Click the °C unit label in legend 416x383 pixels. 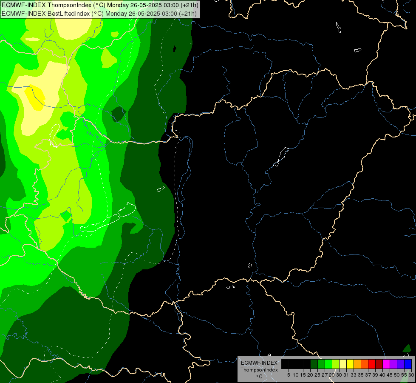259,377
